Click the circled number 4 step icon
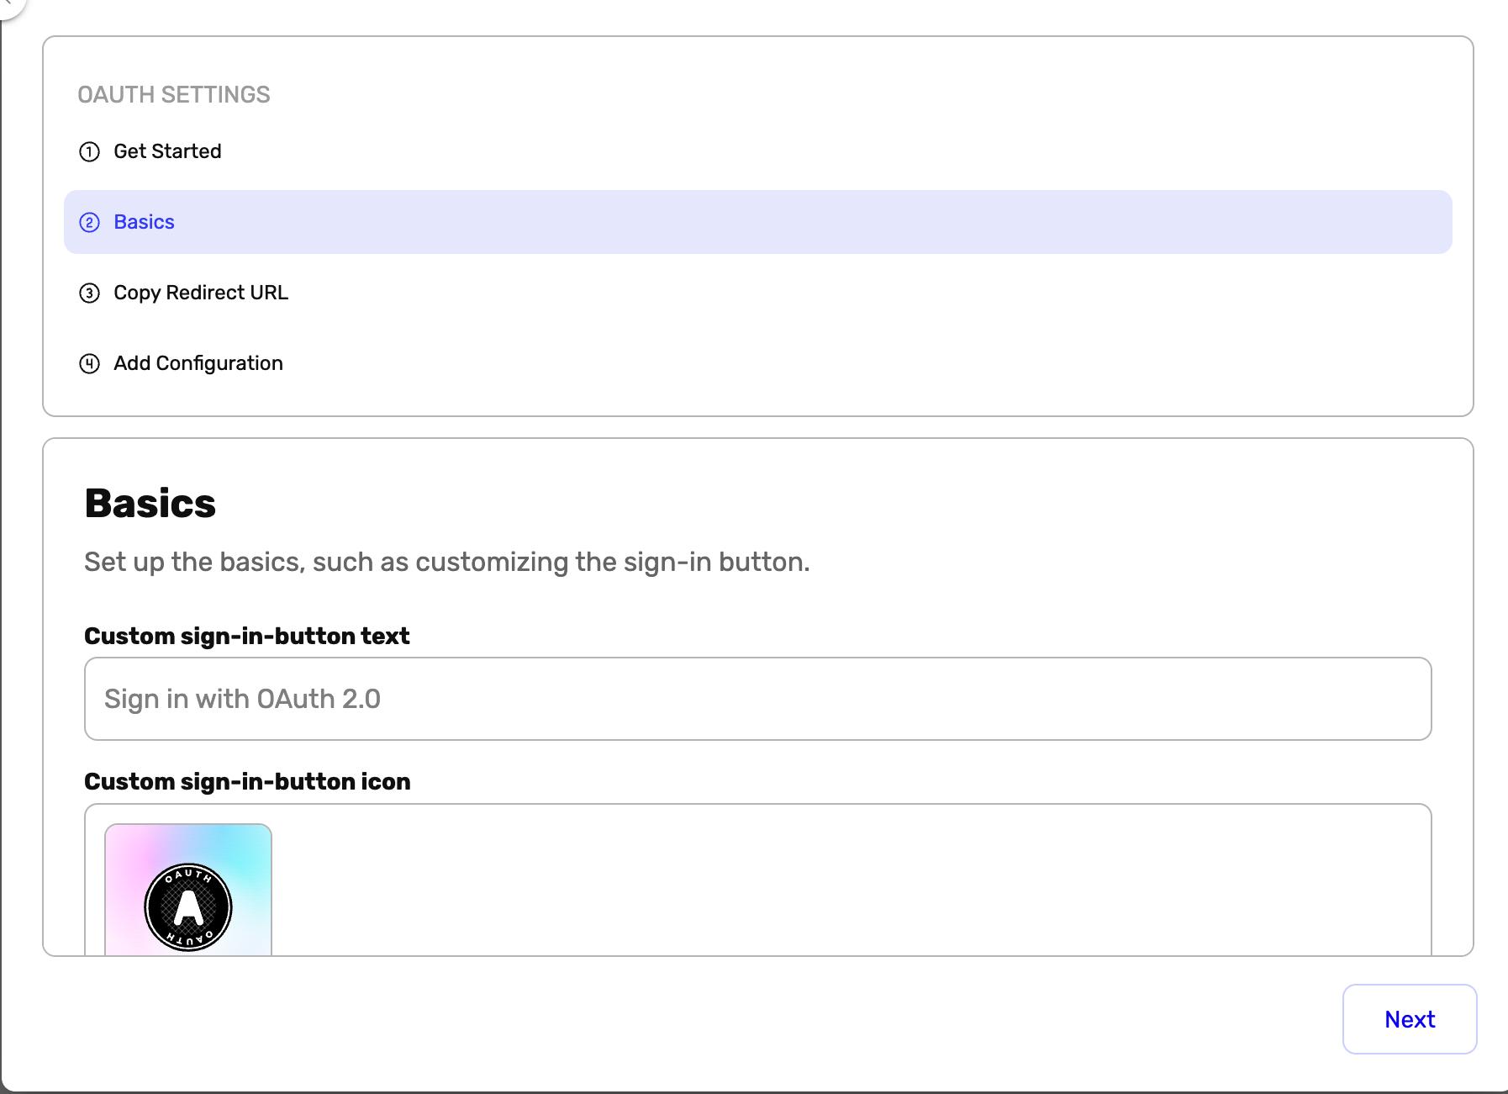The width and height of the screenshot is (1508, 1094). pos(90,363)
